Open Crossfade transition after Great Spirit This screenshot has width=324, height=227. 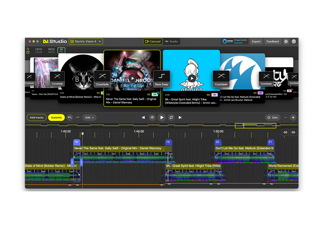[221, 79]
